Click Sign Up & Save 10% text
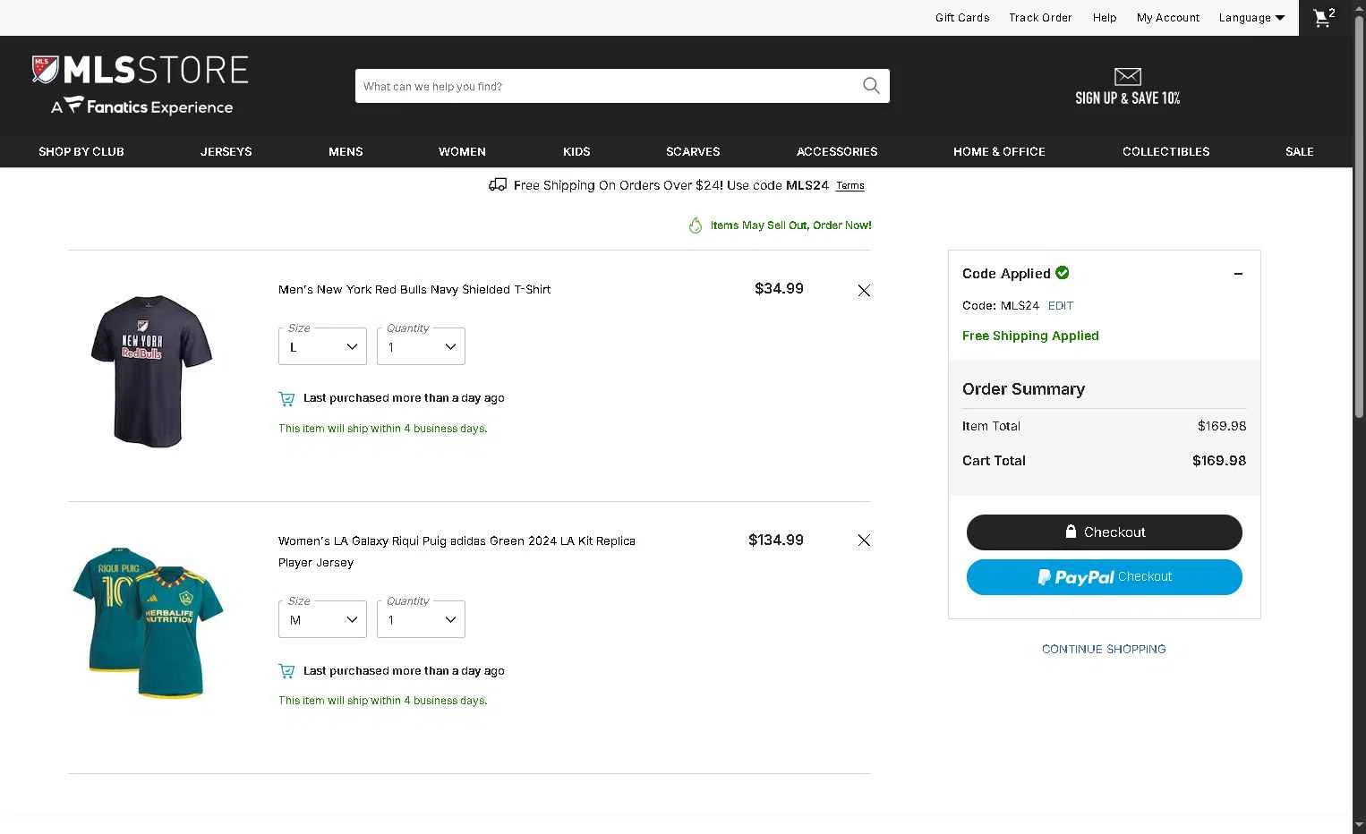1366x834 pixels. pos(1128,98)
